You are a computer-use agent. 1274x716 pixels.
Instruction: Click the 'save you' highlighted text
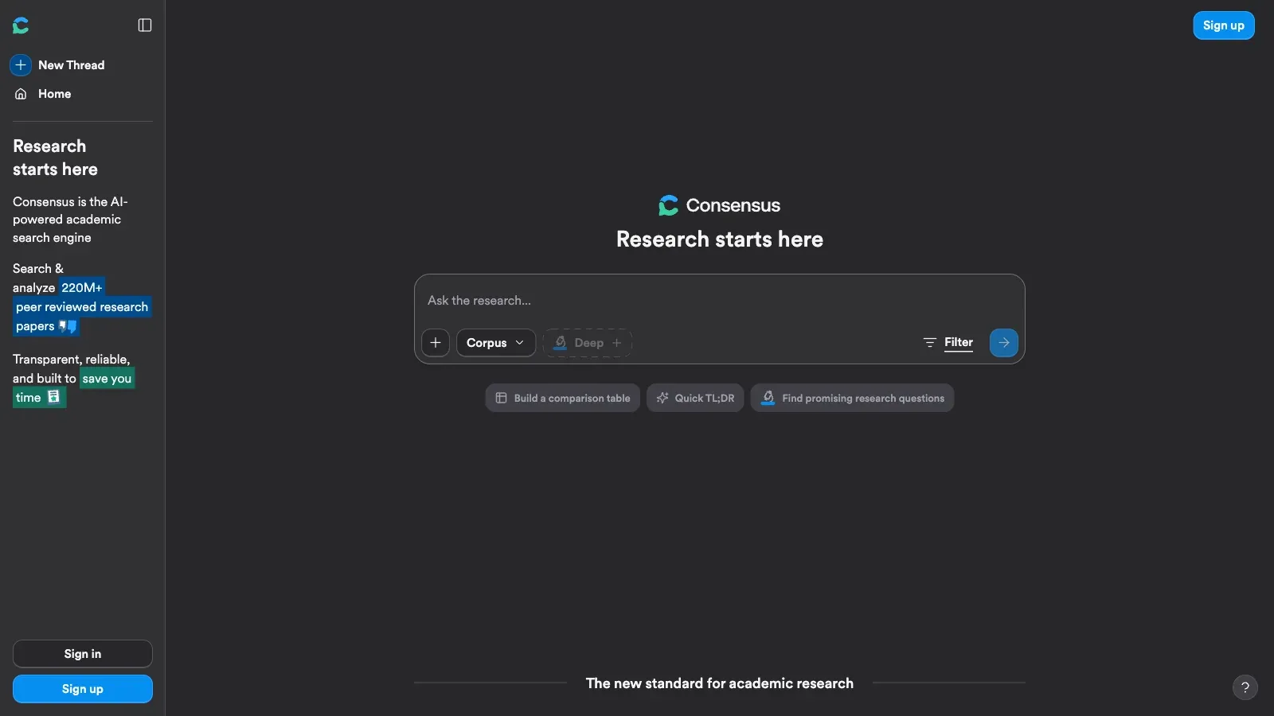coord(107,378)
